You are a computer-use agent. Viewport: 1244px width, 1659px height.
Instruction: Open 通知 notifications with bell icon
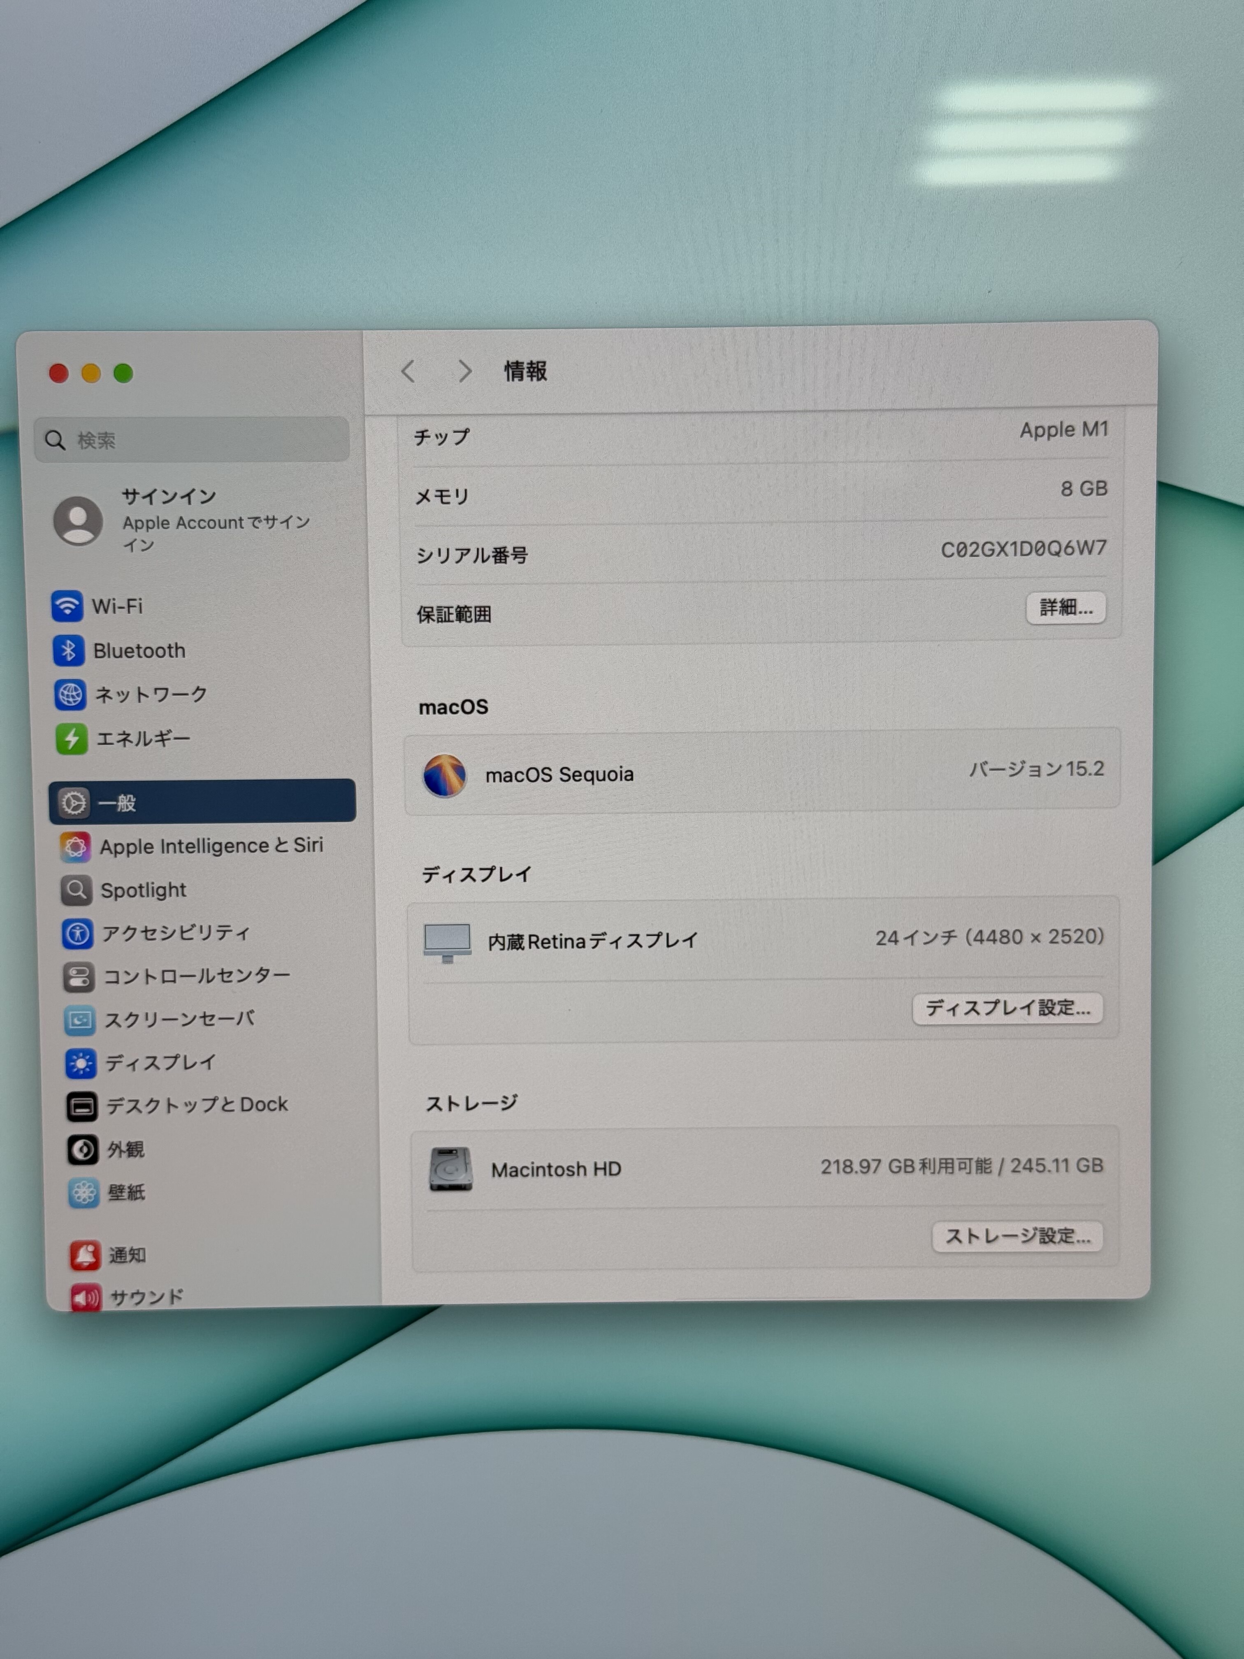point(86,1255)
